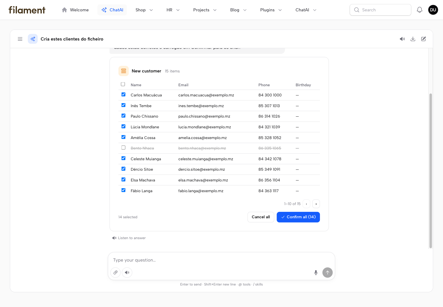Open the Welcome nav item

pos(75,10)
